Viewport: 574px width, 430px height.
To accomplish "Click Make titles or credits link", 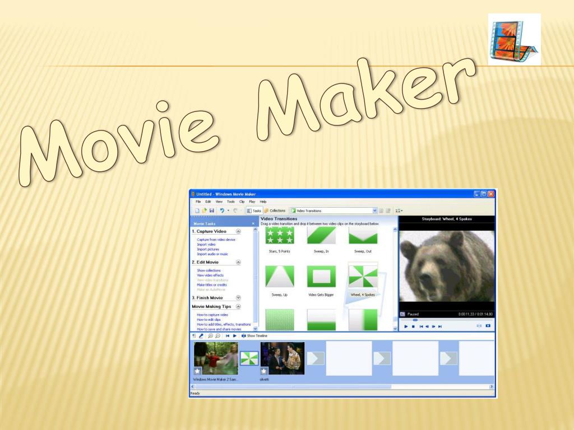I will (x=212, y=284).
